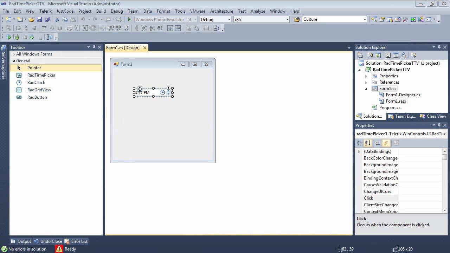Toggle the Events lightning bolt view
The height and width of the screenshot is (253, 450).
pos(386,143)
